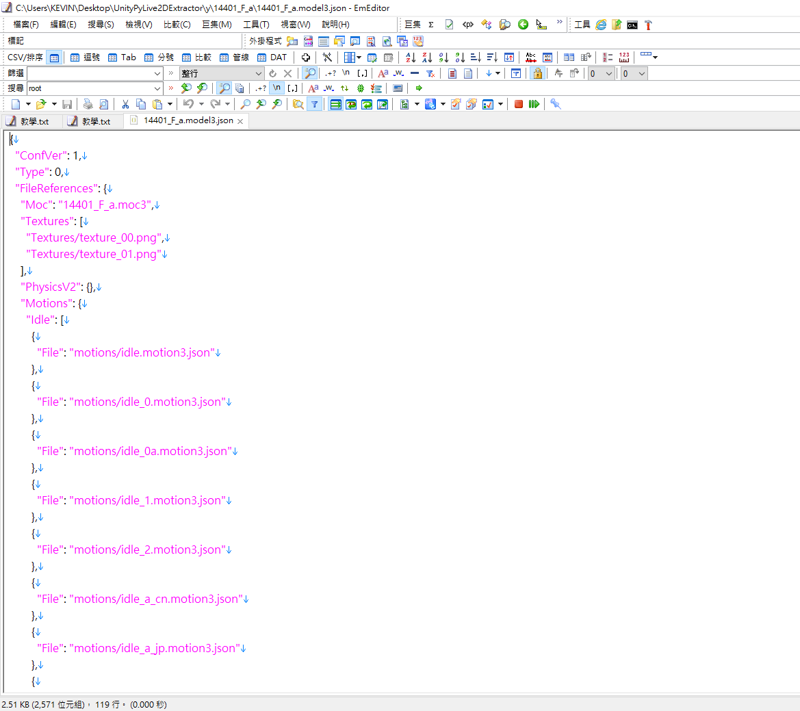800x711 pixels.
Task: Toggle the lock icon in filter bar
Action: click(537, 73)
